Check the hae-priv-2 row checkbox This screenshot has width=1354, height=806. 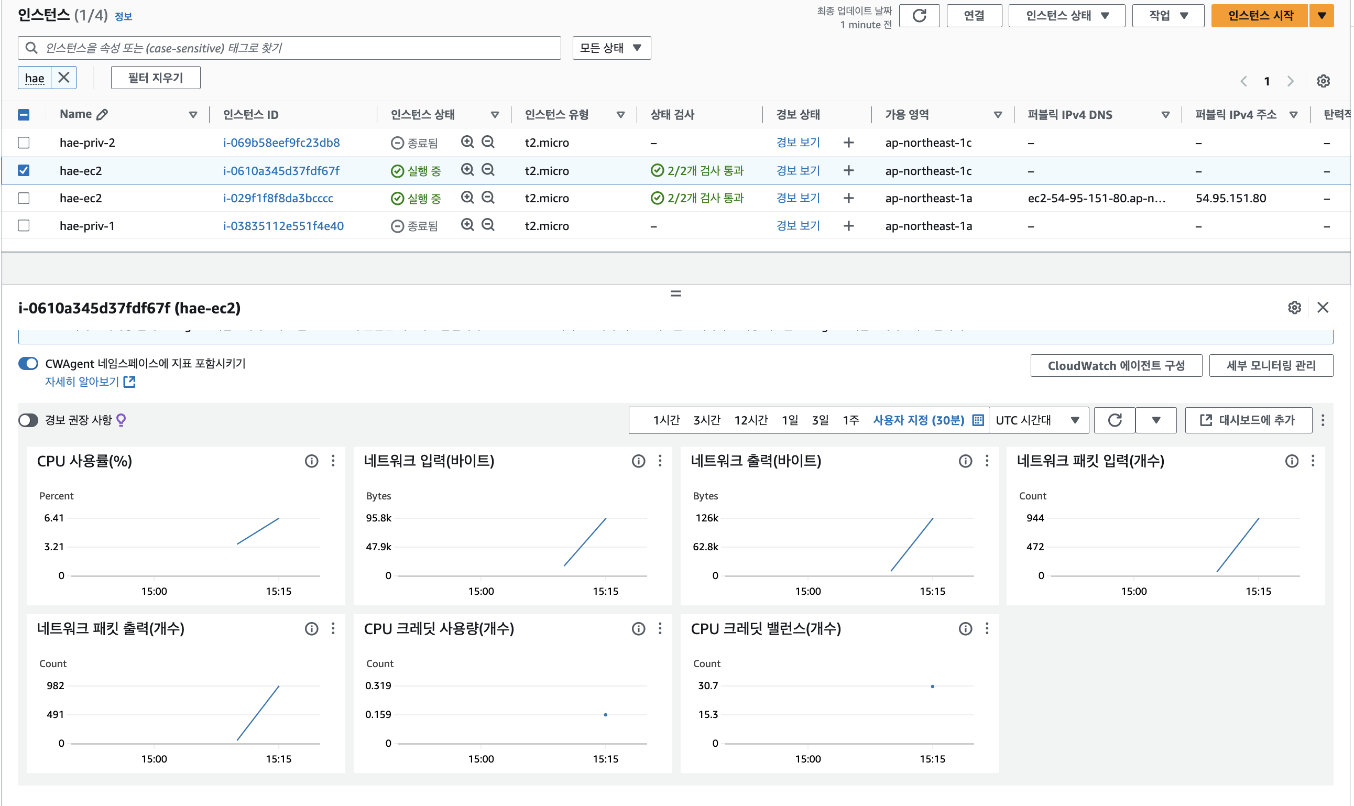pos(24,143)
